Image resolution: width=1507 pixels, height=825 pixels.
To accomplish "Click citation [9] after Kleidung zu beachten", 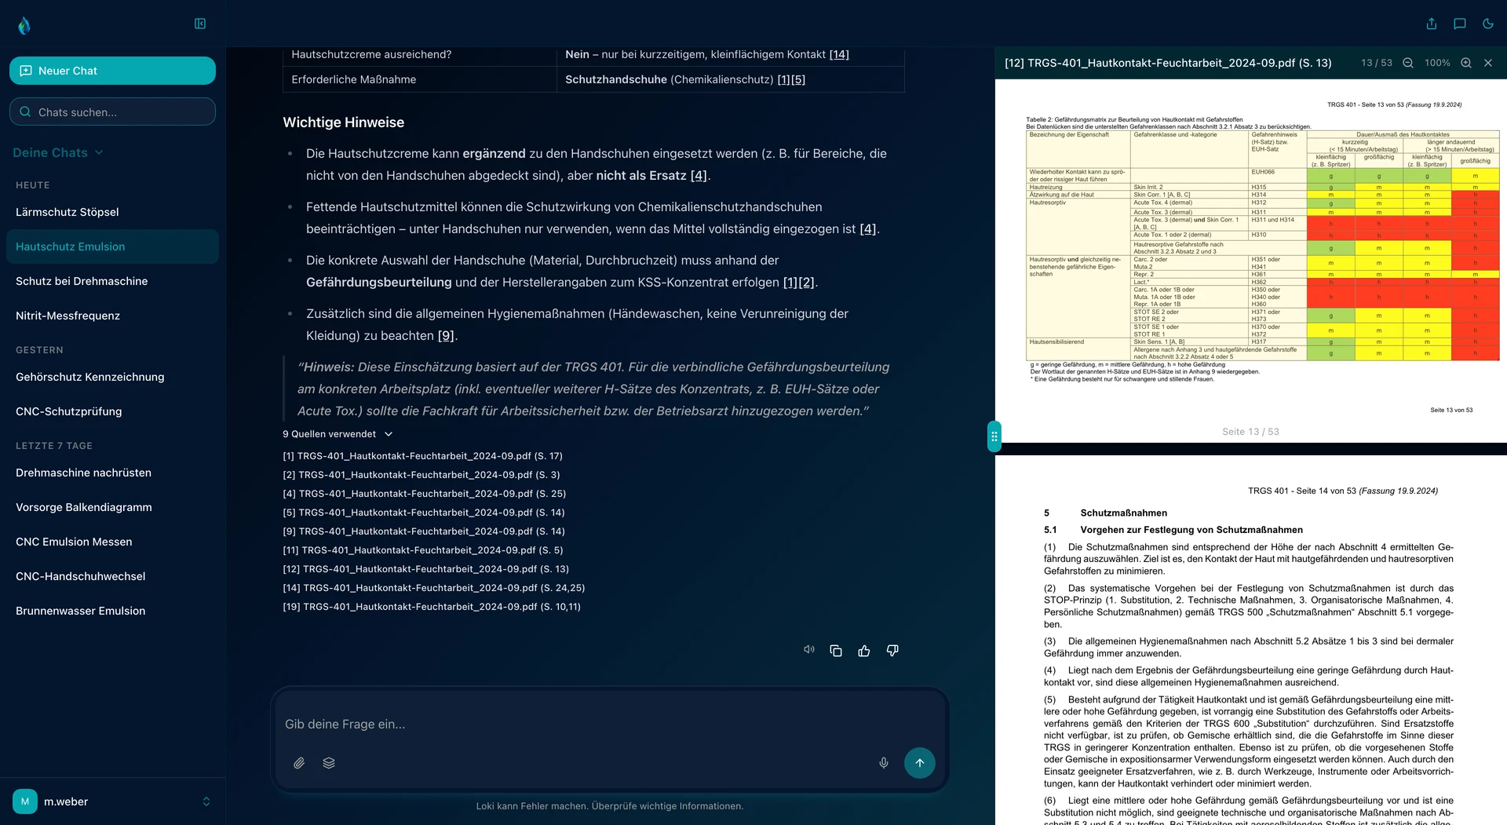I will click(x=446, y=335).
